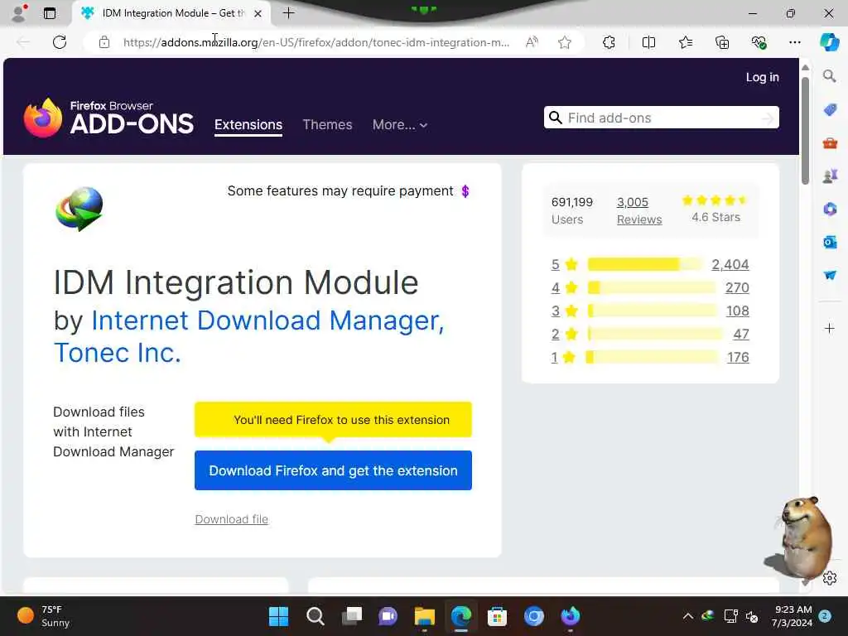Open Internet Download Manager, Tonec Inc. author link
This screenshot has width=848, height=636.
coord(248,336)
